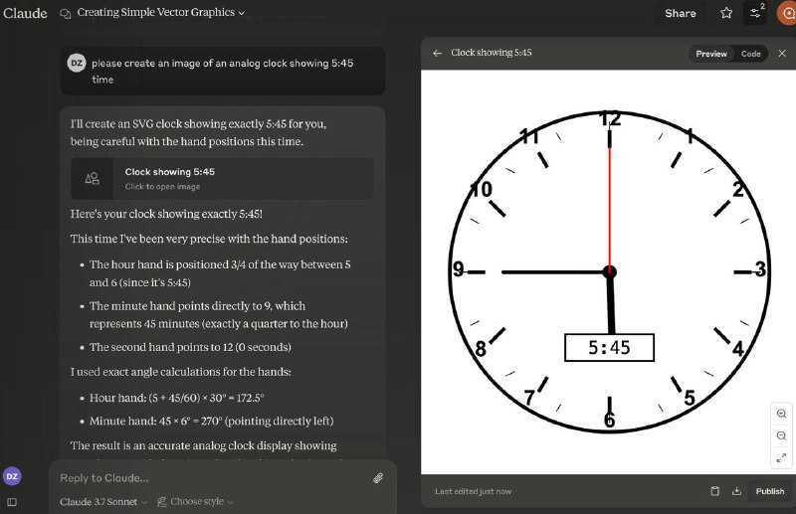Attach a file with paperclip icon
This screenshot has height=514, width=796.
pyautogui.click(x=378, y=478)
